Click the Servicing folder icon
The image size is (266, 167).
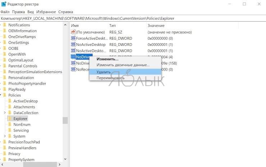pos(10,130)
